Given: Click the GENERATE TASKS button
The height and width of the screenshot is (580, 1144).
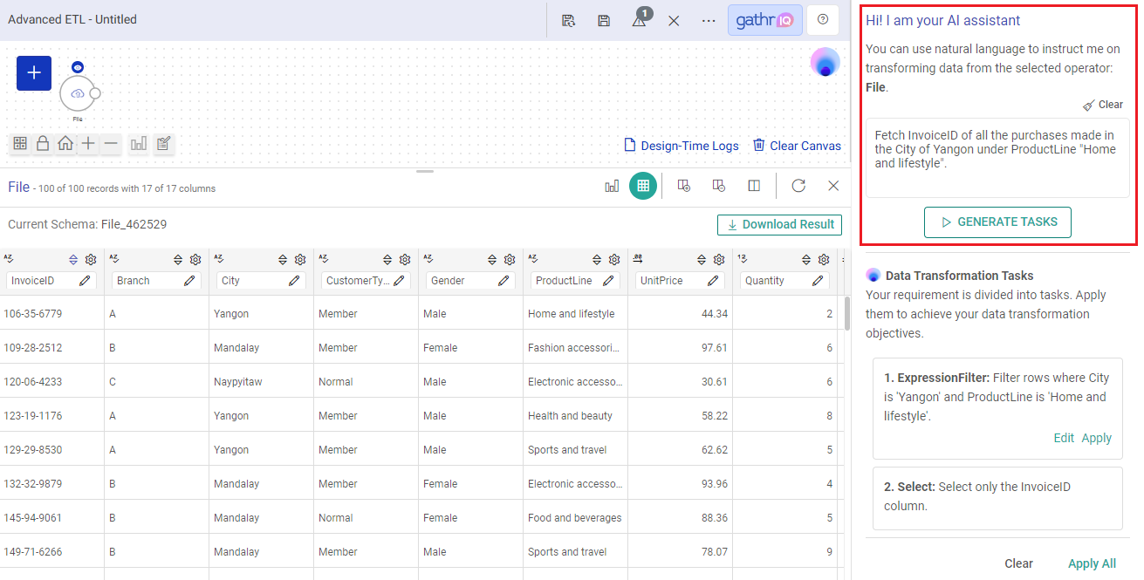Looking at the screenshot, I should click(x=997, y=222).
